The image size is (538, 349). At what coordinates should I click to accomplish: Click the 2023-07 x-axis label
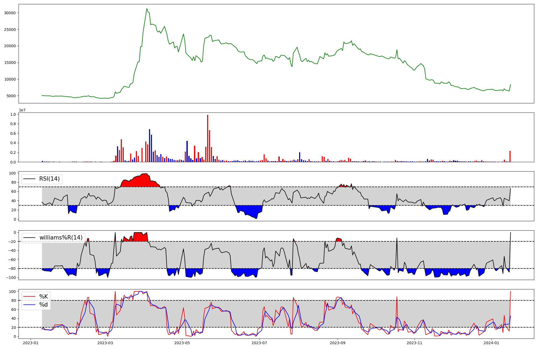pos(259,343)
